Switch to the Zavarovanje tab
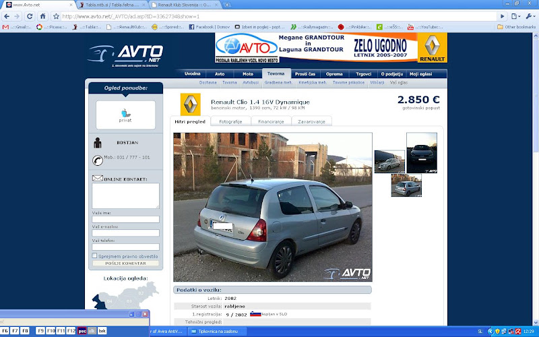539x337 pixels. pos(311,121)
